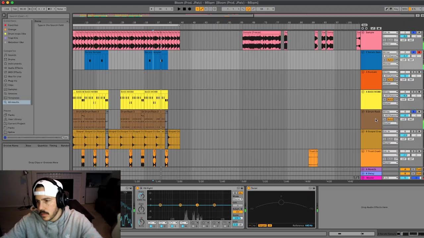The width and height of the screenshot is (424, 238).
Task: Click the transport Stop button
Action: pyautogui.click(x=185, y=9)
